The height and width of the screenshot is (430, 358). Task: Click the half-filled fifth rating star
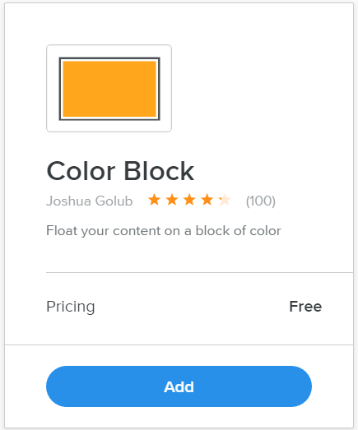[225, 200]
